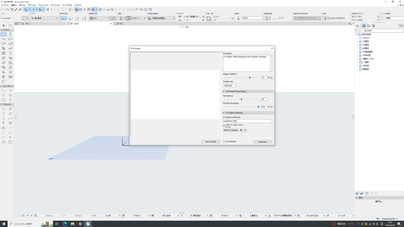Select the Shell tool

[10, 44]
